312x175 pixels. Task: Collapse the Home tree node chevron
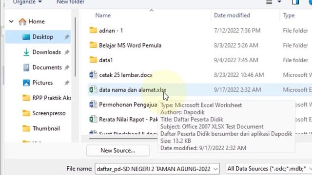(x=11, y=21)
